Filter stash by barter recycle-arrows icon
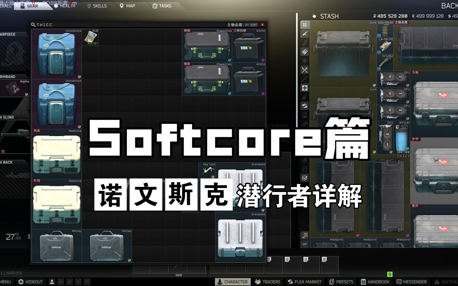 pyautogui.click(x=305, y=106)
